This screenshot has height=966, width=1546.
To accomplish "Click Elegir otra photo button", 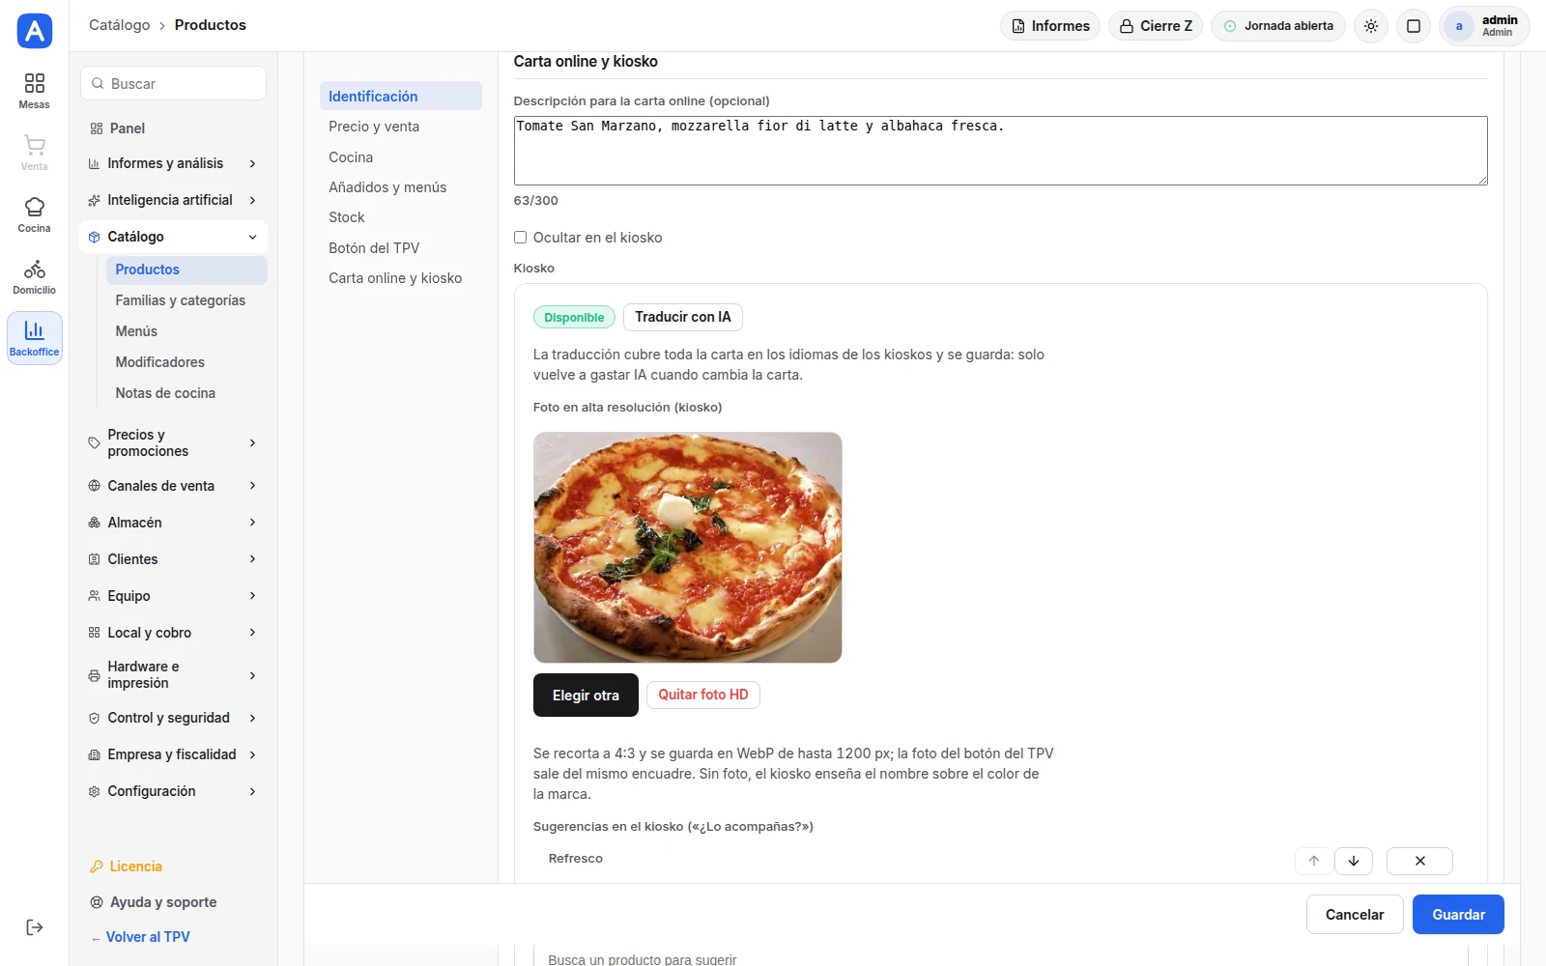I will coord(586,696).
